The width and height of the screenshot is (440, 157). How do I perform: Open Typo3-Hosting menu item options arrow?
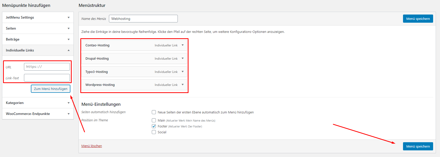[183, 72]
